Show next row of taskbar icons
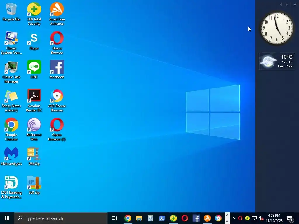This screenshot has width=299, height=224. tap(227, 221)
